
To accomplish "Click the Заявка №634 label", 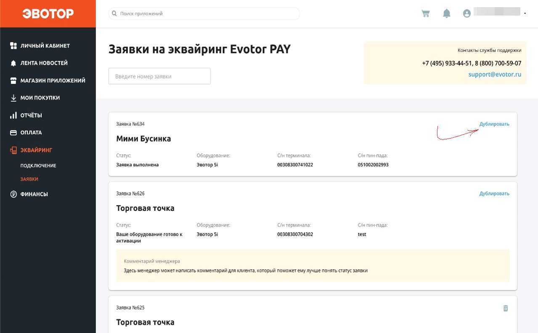I will (x=130, y=124).
